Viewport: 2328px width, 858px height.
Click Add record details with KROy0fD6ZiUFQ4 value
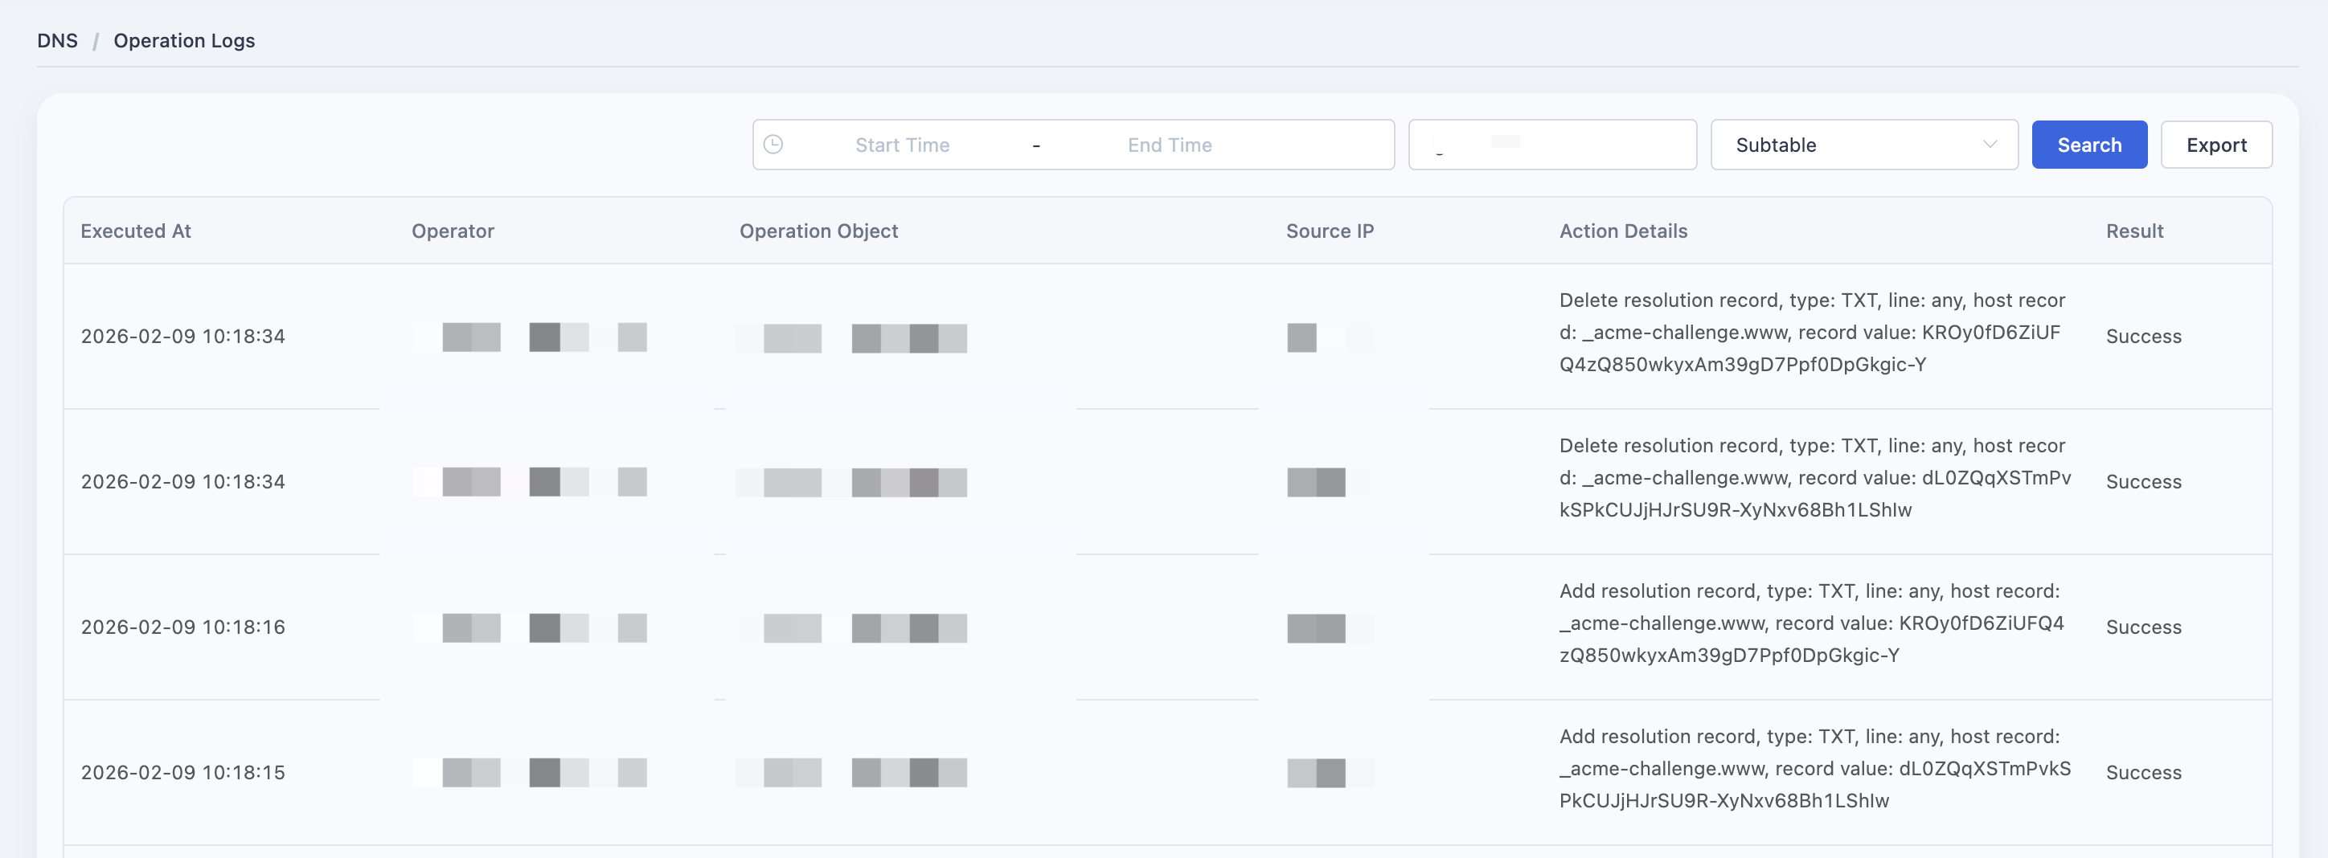point(1811,623)
